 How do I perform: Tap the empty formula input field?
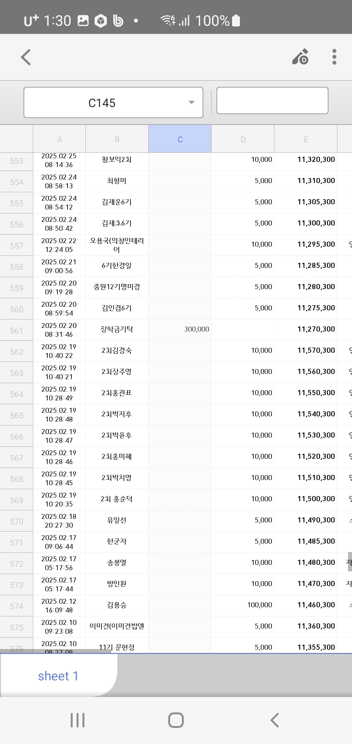(x=272, y=101)
